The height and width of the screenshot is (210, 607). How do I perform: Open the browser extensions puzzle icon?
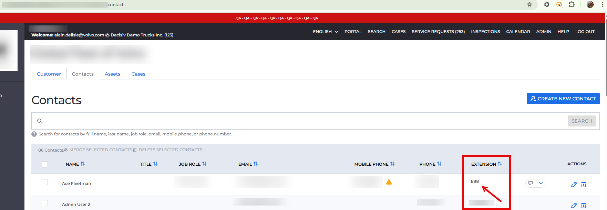572,4
